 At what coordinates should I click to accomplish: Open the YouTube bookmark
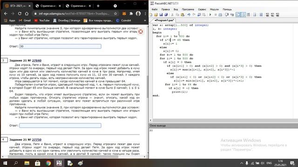pos(42,20)
